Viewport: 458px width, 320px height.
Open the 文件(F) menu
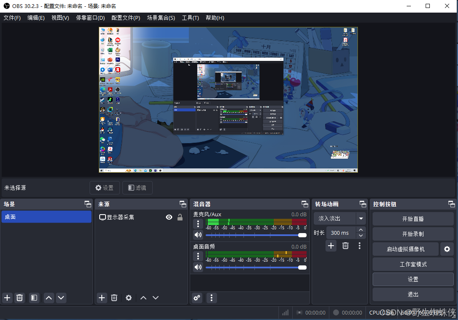coord(12,18)
